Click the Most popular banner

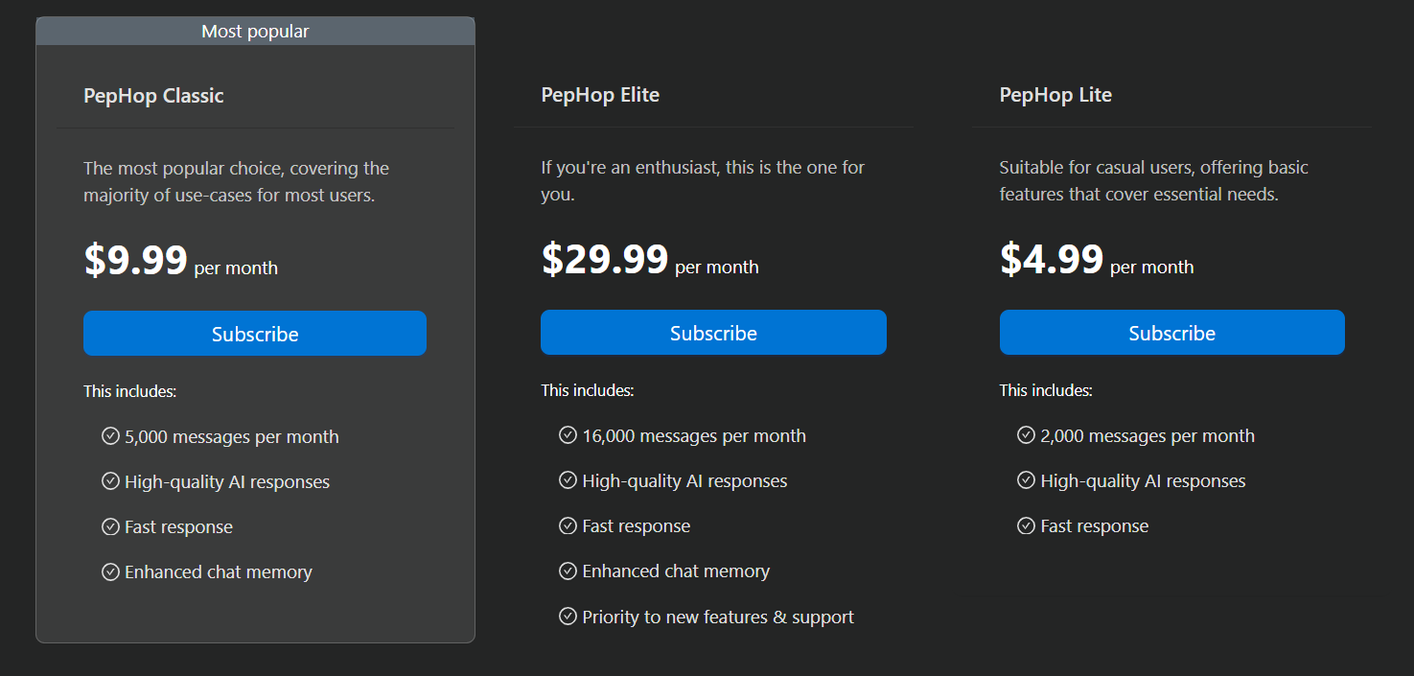point(254,30)
